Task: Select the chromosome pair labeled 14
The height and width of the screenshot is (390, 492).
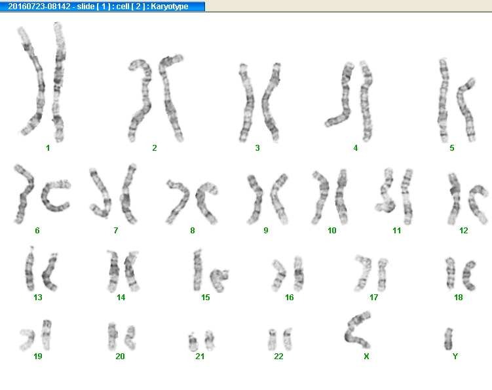Action: point(123,271)
